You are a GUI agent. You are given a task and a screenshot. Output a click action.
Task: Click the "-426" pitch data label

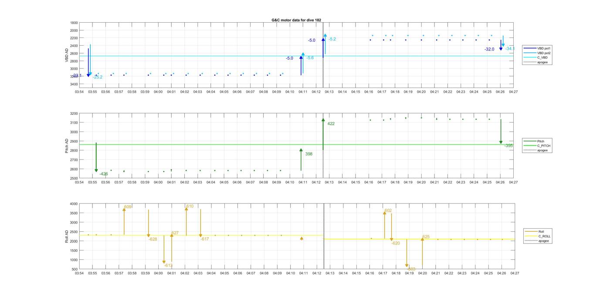click(104, 174)
